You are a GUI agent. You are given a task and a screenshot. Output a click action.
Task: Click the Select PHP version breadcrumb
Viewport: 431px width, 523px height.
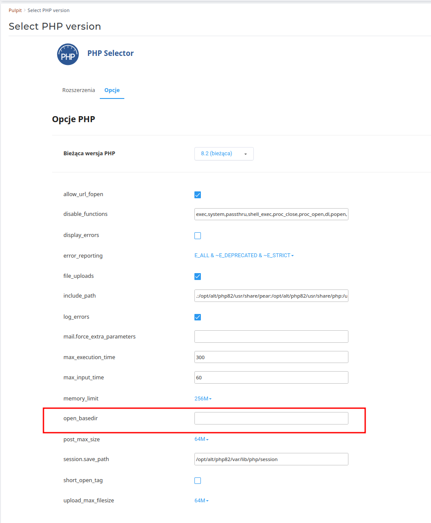(49, 10)
